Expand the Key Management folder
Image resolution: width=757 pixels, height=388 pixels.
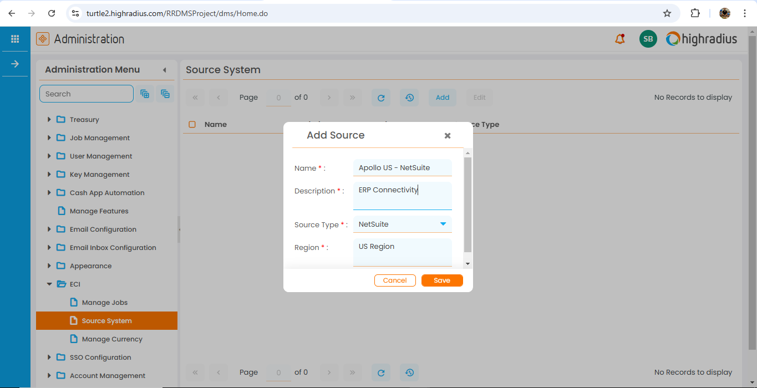(49, 175)
